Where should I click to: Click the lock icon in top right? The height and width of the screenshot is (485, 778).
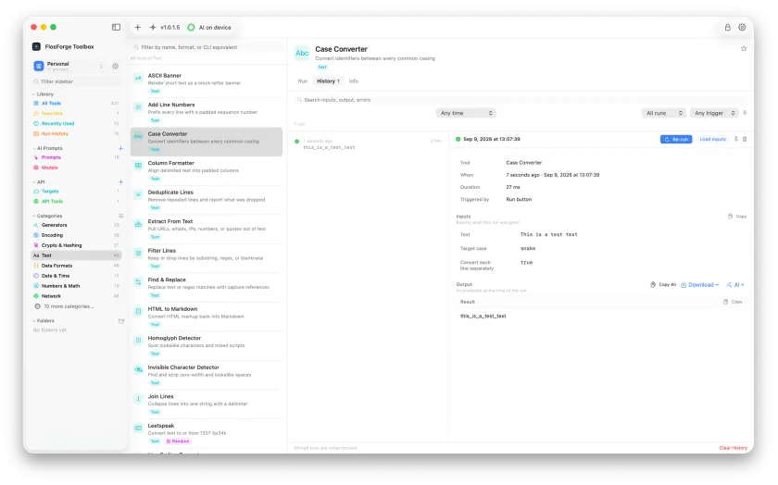click(x=727, y=27)
